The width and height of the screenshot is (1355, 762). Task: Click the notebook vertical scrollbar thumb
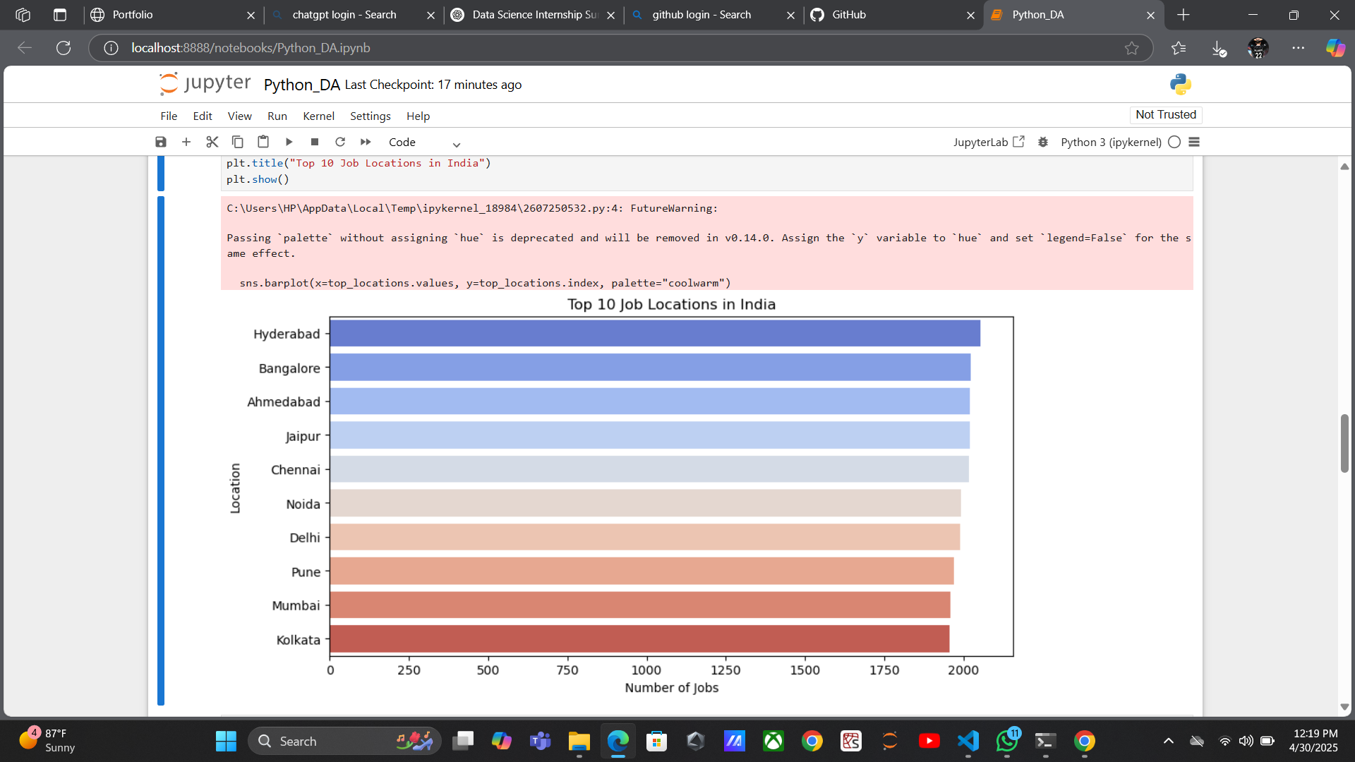point(1344,443)
